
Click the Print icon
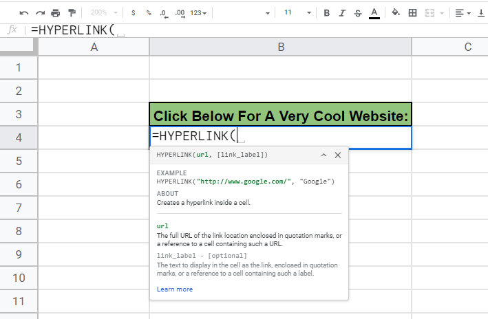click(x=56, y=13)
